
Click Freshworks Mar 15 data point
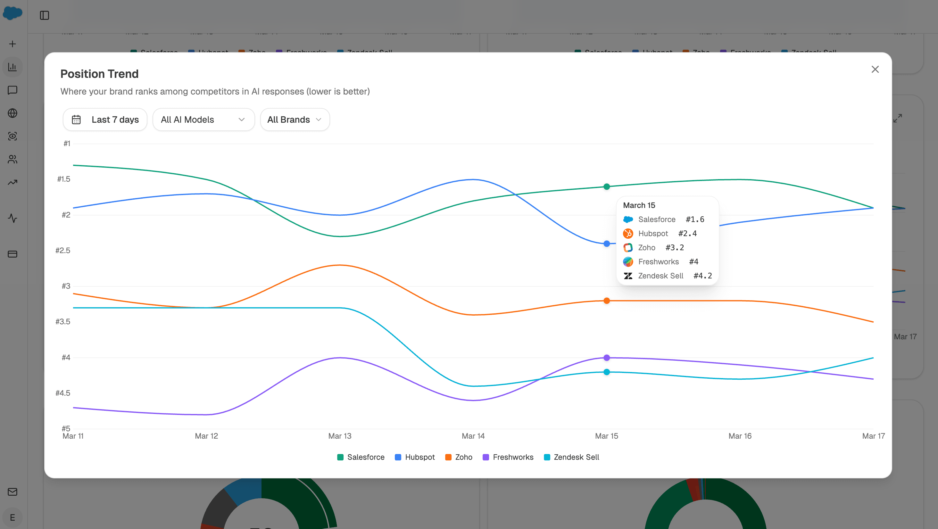(x=607, y=358)
